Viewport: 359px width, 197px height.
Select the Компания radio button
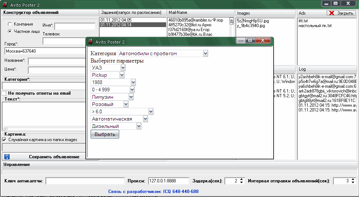click(10, 24)
